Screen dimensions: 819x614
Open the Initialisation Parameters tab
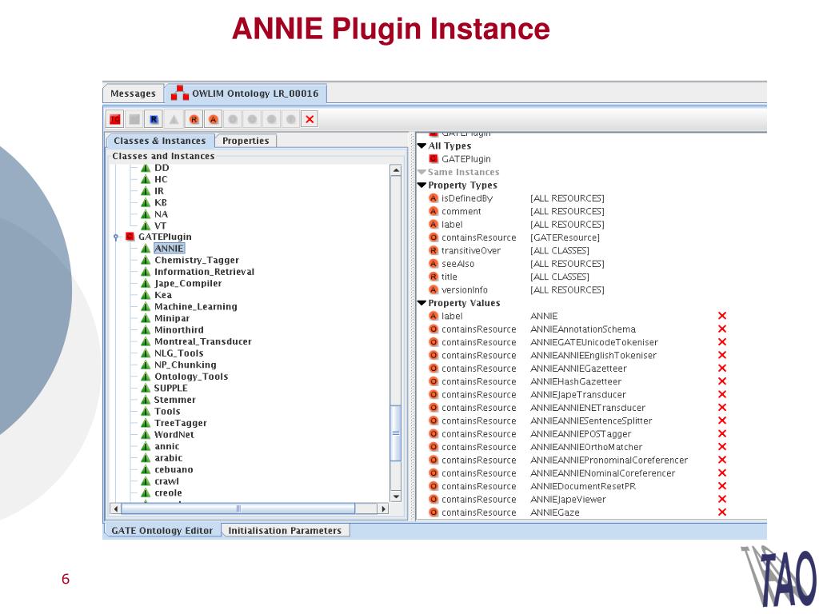(285, 531)
